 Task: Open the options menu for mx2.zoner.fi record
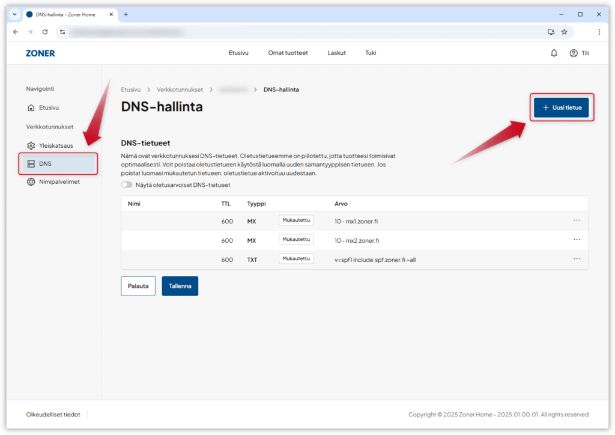pyautogui.click(x=577, y=239)
